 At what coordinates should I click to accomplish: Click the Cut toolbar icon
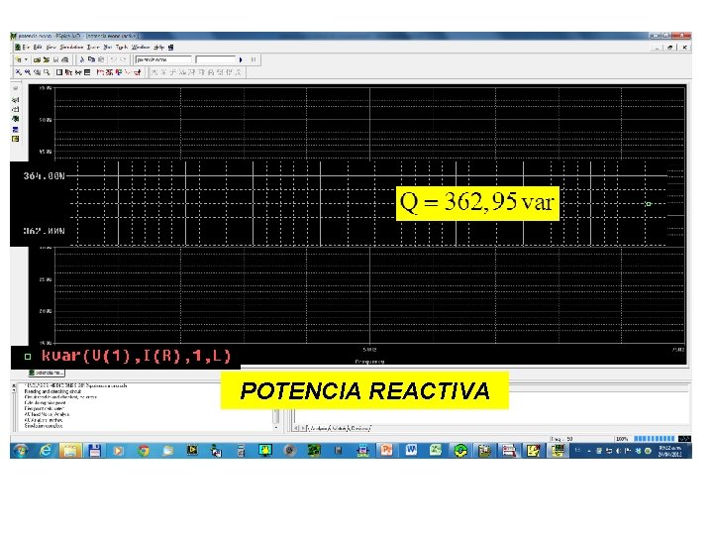point(82,59)
